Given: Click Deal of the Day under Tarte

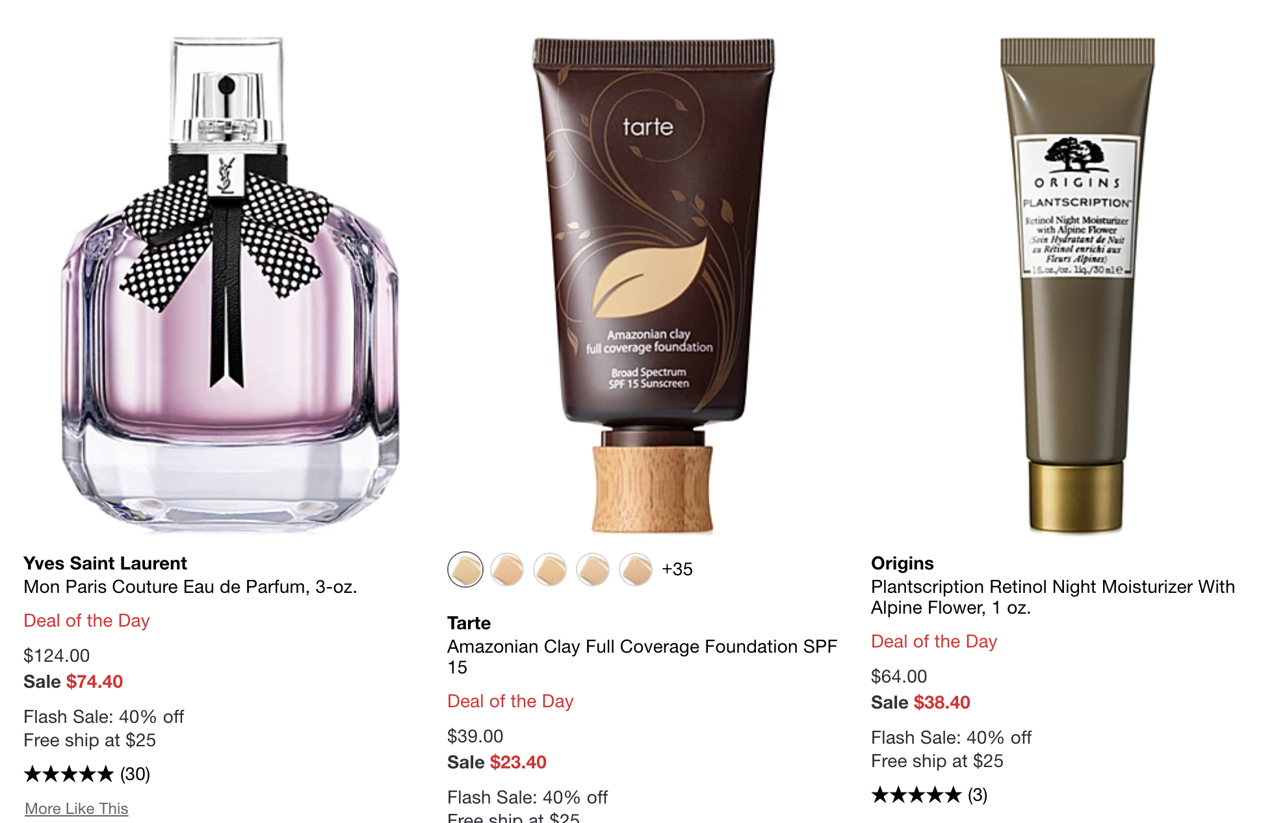Looking at the screenshot, I should click(510, 701).
